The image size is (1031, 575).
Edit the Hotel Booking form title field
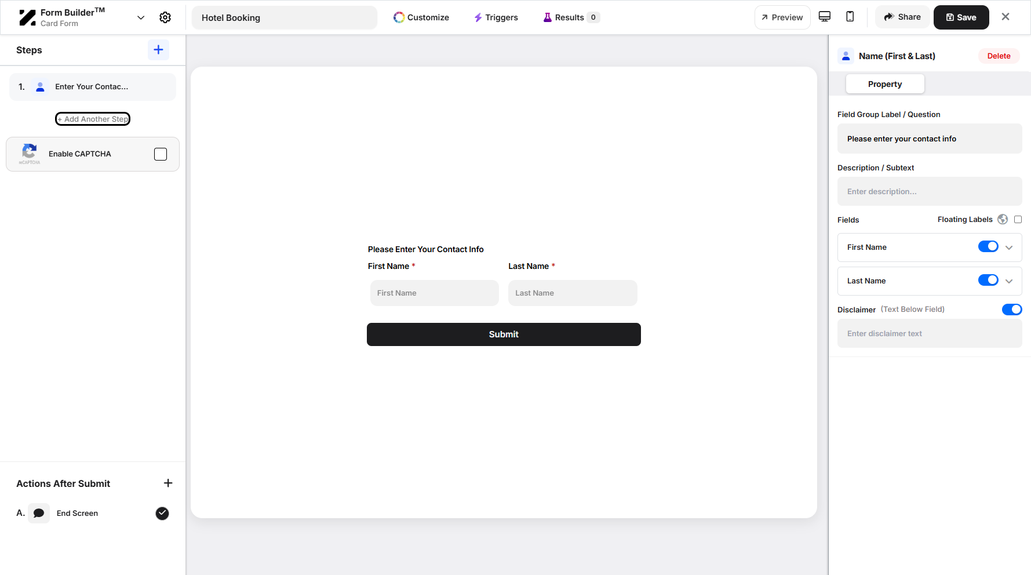(285, 17)
